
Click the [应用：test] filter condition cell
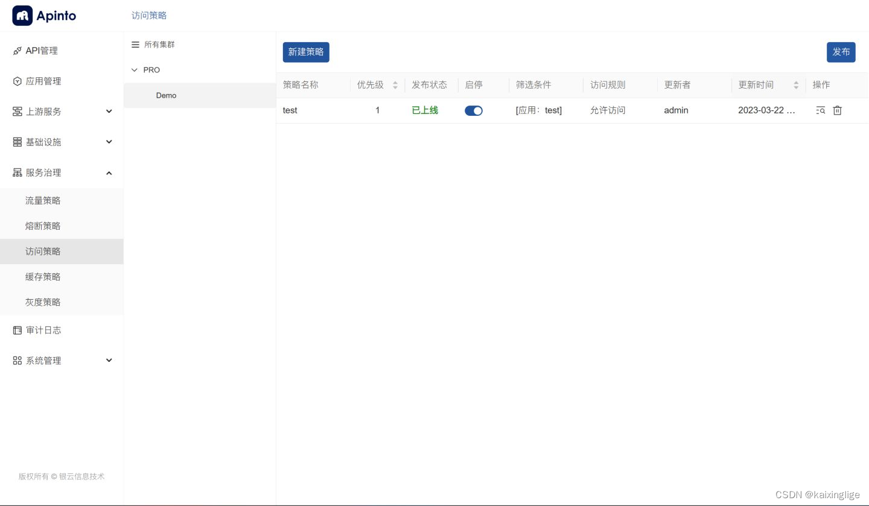(539, 110)
